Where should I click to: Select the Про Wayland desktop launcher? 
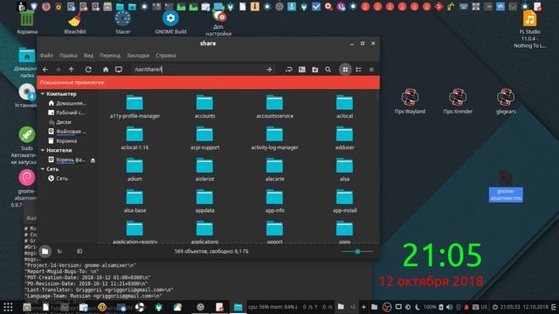(410, 101)
